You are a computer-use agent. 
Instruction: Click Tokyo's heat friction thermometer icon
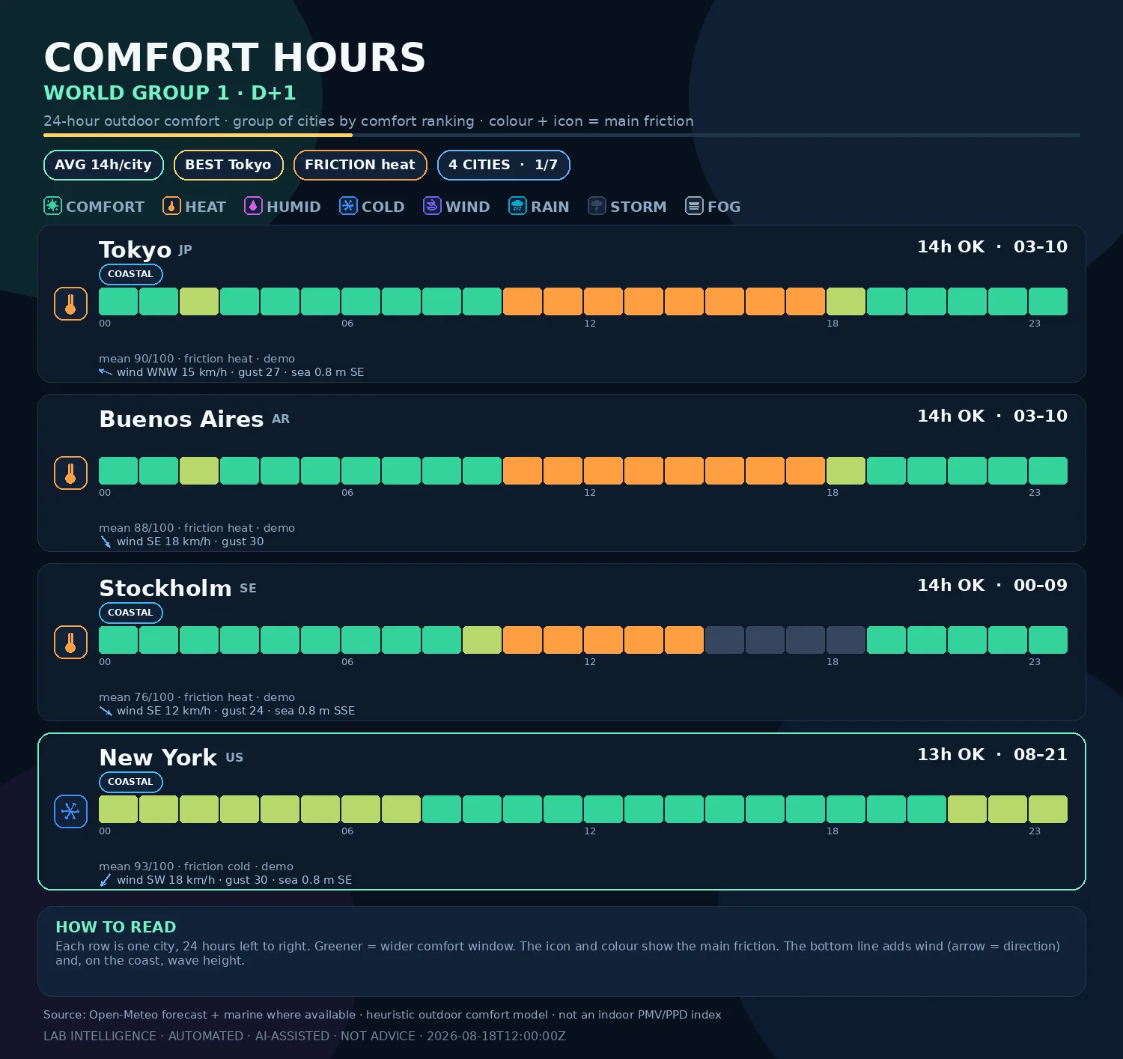pyautogui.click(x=70, y=304)
